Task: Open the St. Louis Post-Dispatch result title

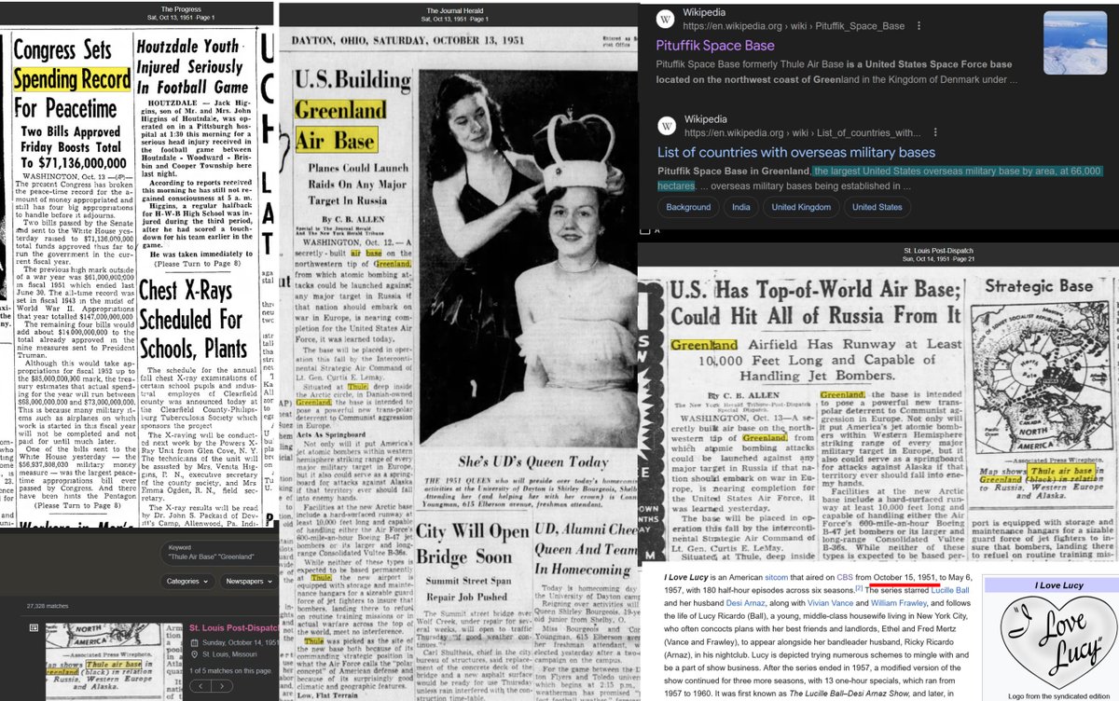Action: tap(235, 627)
